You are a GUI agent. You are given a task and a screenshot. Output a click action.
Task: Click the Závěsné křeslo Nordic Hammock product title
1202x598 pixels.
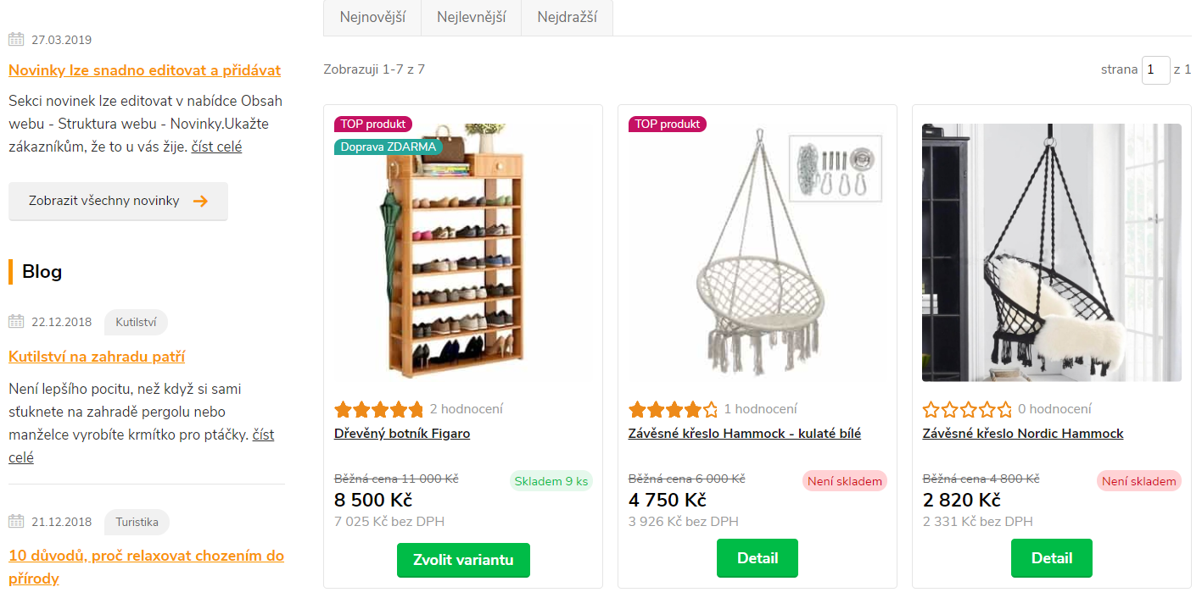(x=1022, y=434)
